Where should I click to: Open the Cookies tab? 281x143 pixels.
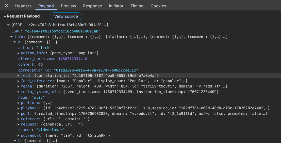(x=158, y=6)
